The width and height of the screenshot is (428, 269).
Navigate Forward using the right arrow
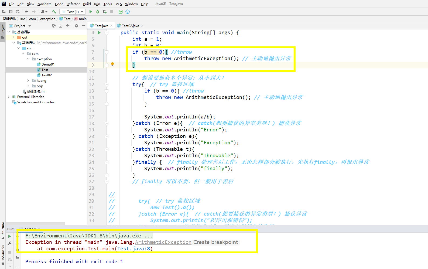pyautogui.click(x=34, y=12)
